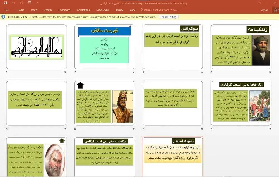
Task: Open the Customize Quick Access Toolbar dropdown
Action: pyautogui.click(x=37, y=3)
